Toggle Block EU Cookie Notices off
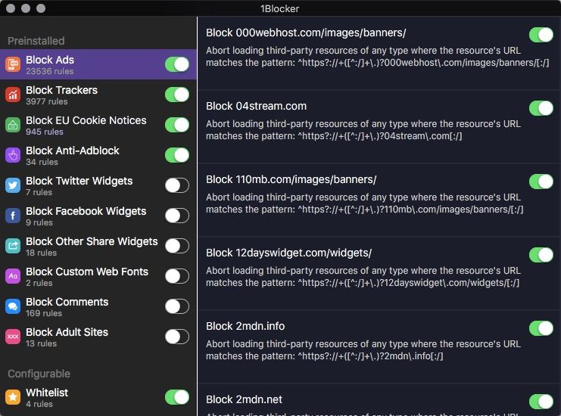This screenshot has width=561, height=416. (177, 125)
